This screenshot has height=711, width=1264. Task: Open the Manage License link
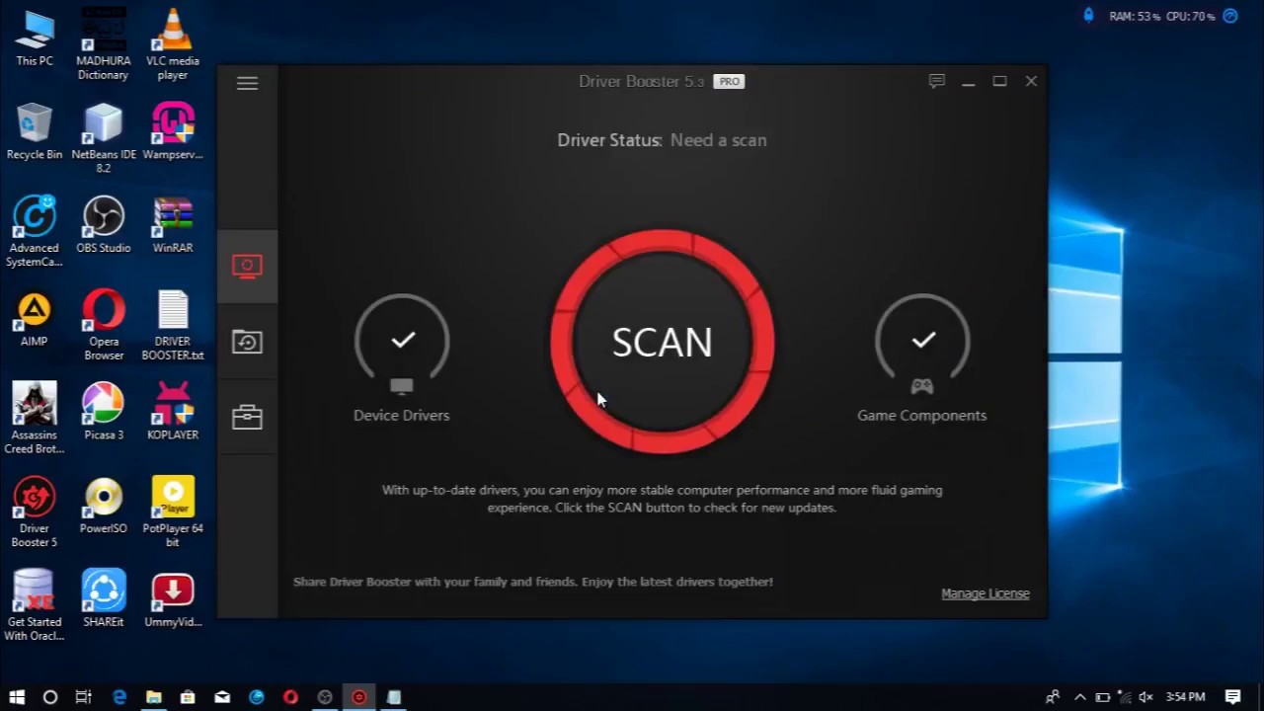pos(985,593)
